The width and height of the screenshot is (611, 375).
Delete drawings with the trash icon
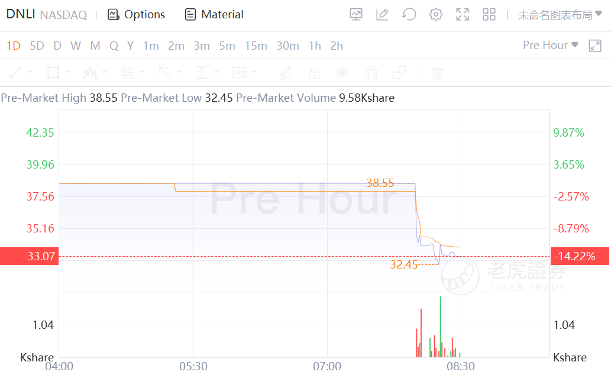coord(437,73)
